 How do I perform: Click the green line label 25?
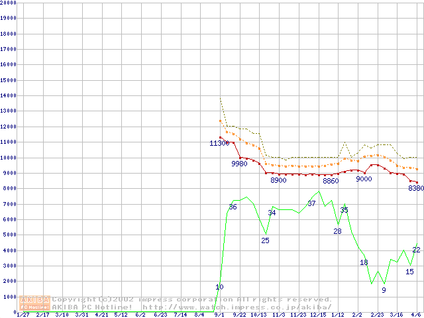click(265, 240)
